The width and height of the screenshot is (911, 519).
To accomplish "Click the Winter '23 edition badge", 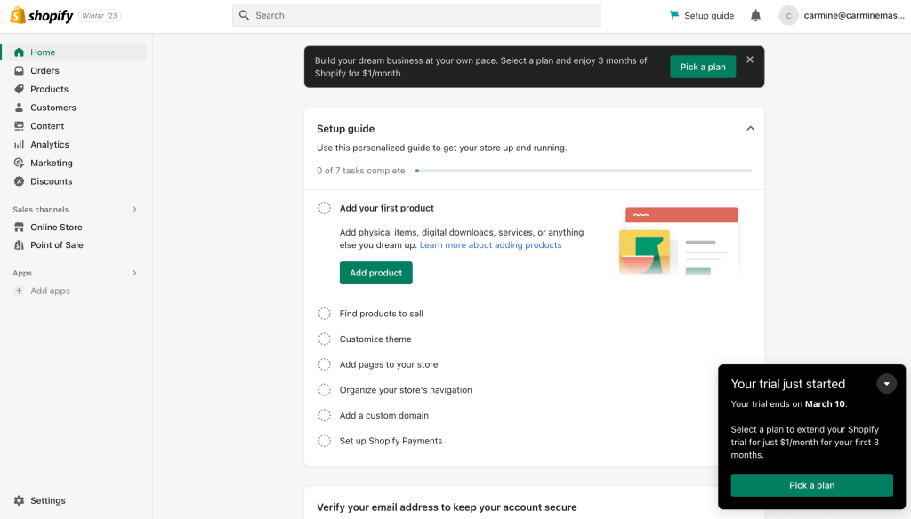I will [100, 16].
